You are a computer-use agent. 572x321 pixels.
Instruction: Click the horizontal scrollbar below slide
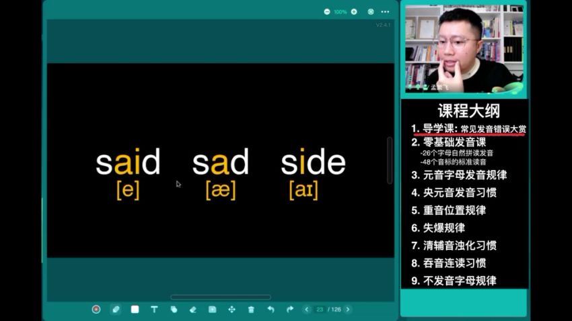[x=221, y=297]
